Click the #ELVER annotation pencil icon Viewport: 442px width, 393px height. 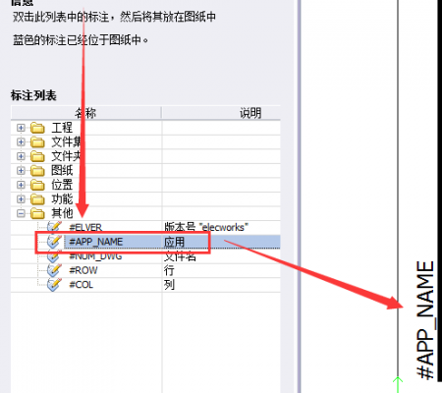point(54,227)
